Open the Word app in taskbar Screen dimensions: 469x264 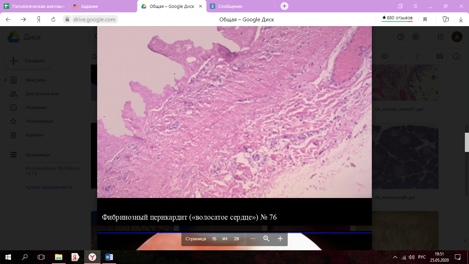[x=109, y=257]
